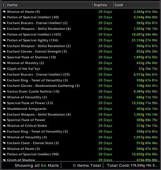Select Potion of Spectral Intellect (103) item name
Image resolution: width=161 pixels, height=170 pixels.
(x=34, y=35)
